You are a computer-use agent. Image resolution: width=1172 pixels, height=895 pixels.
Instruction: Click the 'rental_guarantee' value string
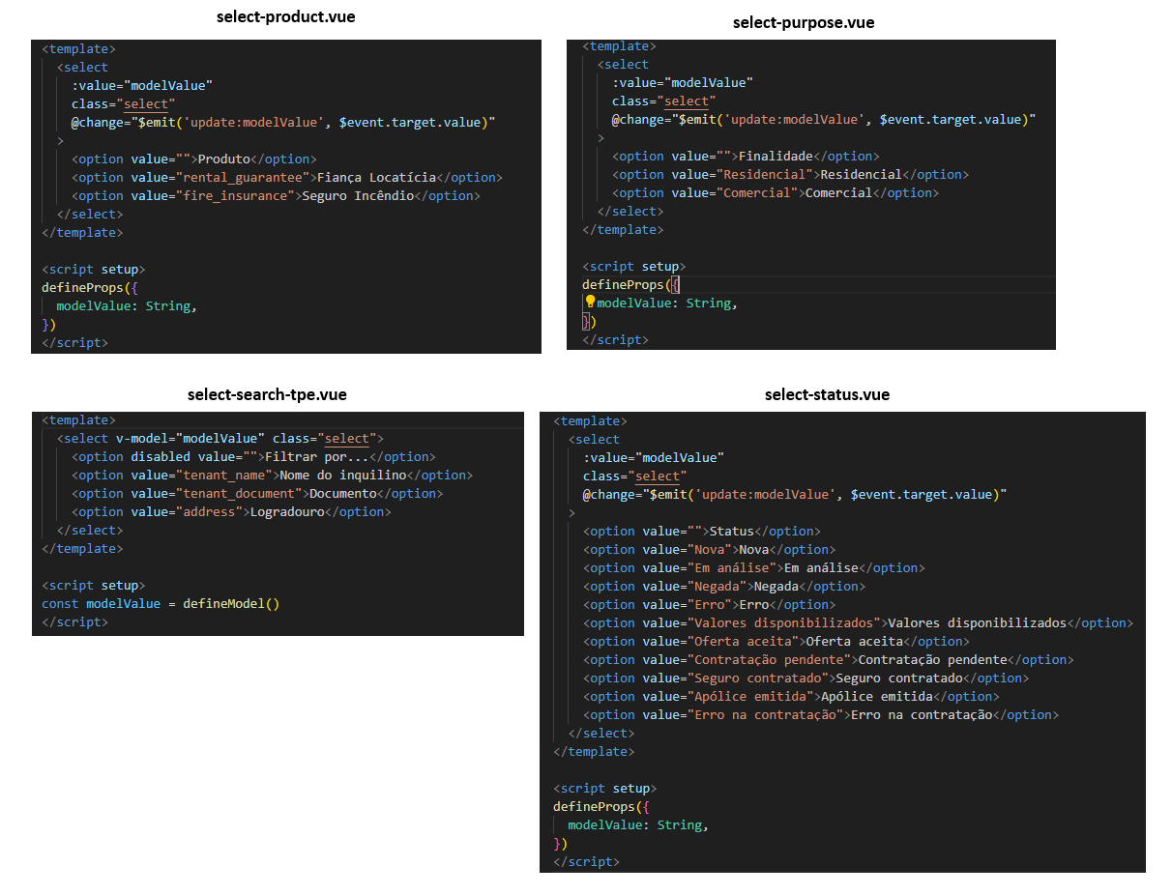click(246, 178)
